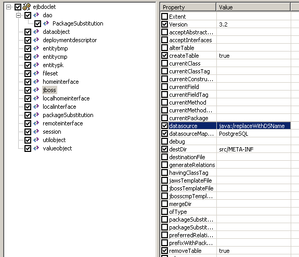Image resolution: width=299 pixels, height=257 pixels.
Task: Enable the debug property checkbox
Action: 164,142
